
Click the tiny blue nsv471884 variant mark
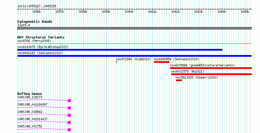[117, 62]
